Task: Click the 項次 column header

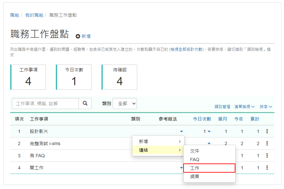Action: (19, 119)
